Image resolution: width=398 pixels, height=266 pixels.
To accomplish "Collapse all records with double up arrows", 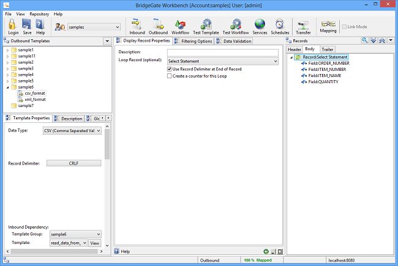I will [x=382, y=40].
